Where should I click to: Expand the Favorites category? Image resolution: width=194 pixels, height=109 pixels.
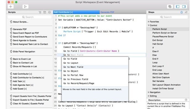tap(148, 22)
